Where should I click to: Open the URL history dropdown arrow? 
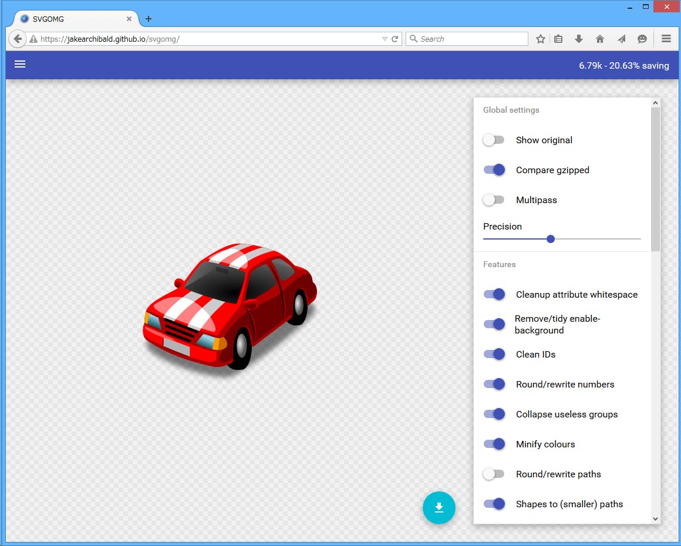[x=385, y=39]
